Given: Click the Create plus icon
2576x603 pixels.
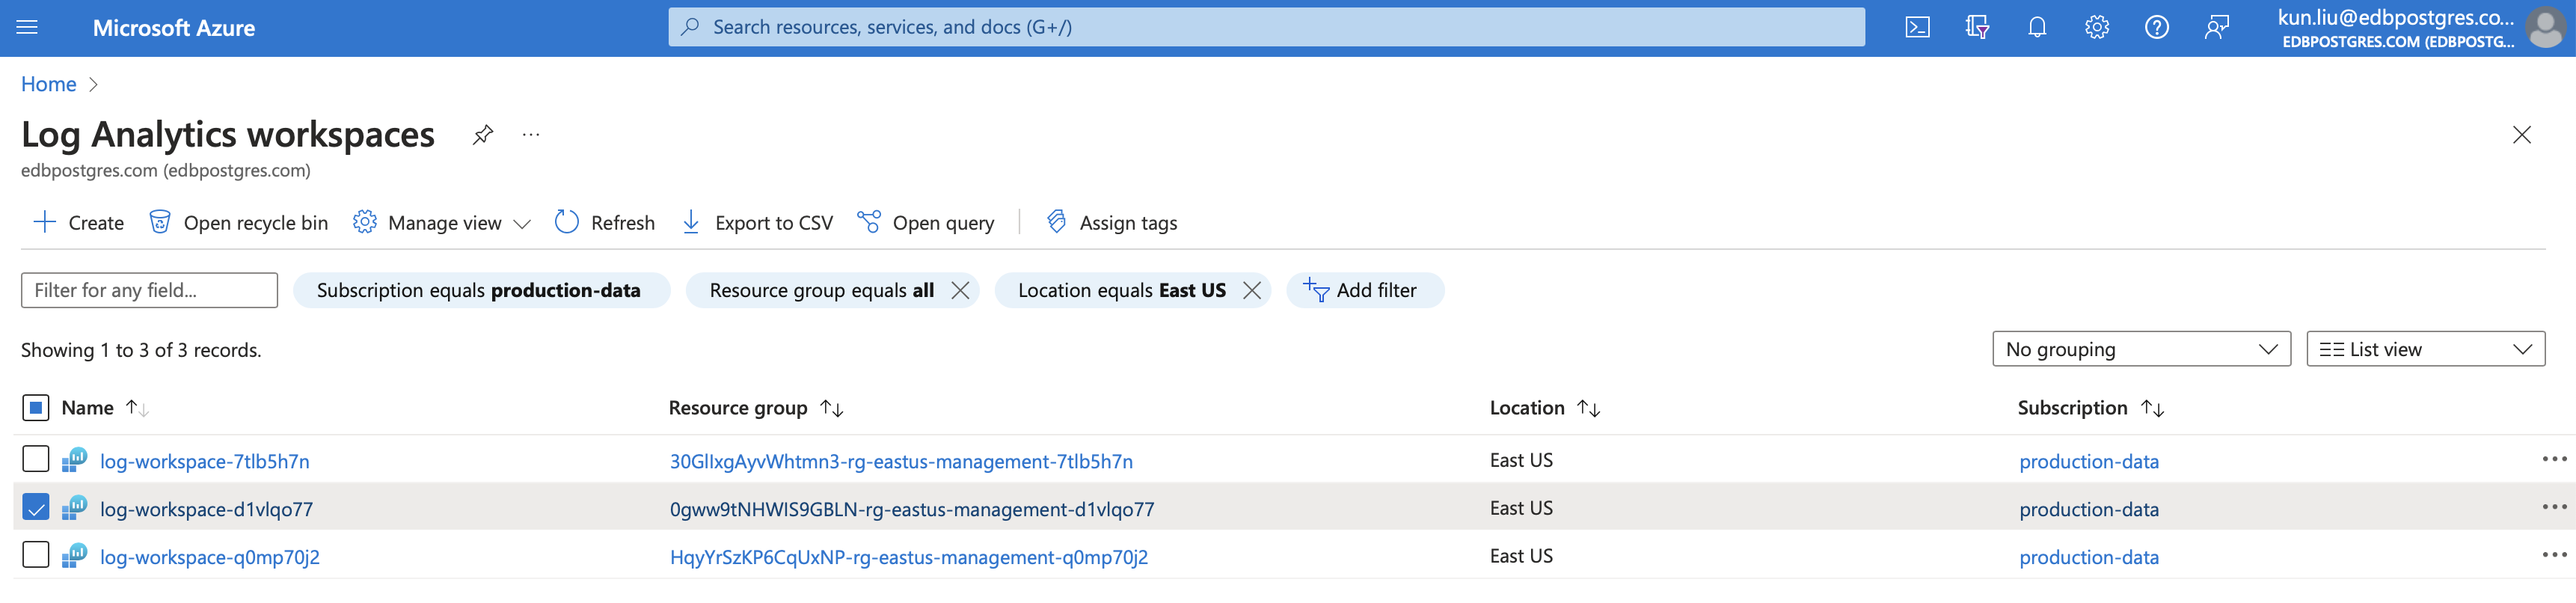Looking at the screenshot, I should tap(44, 222).
